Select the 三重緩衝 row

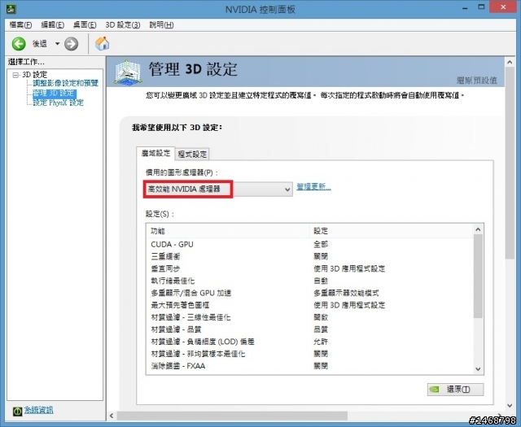pos(309,256)
